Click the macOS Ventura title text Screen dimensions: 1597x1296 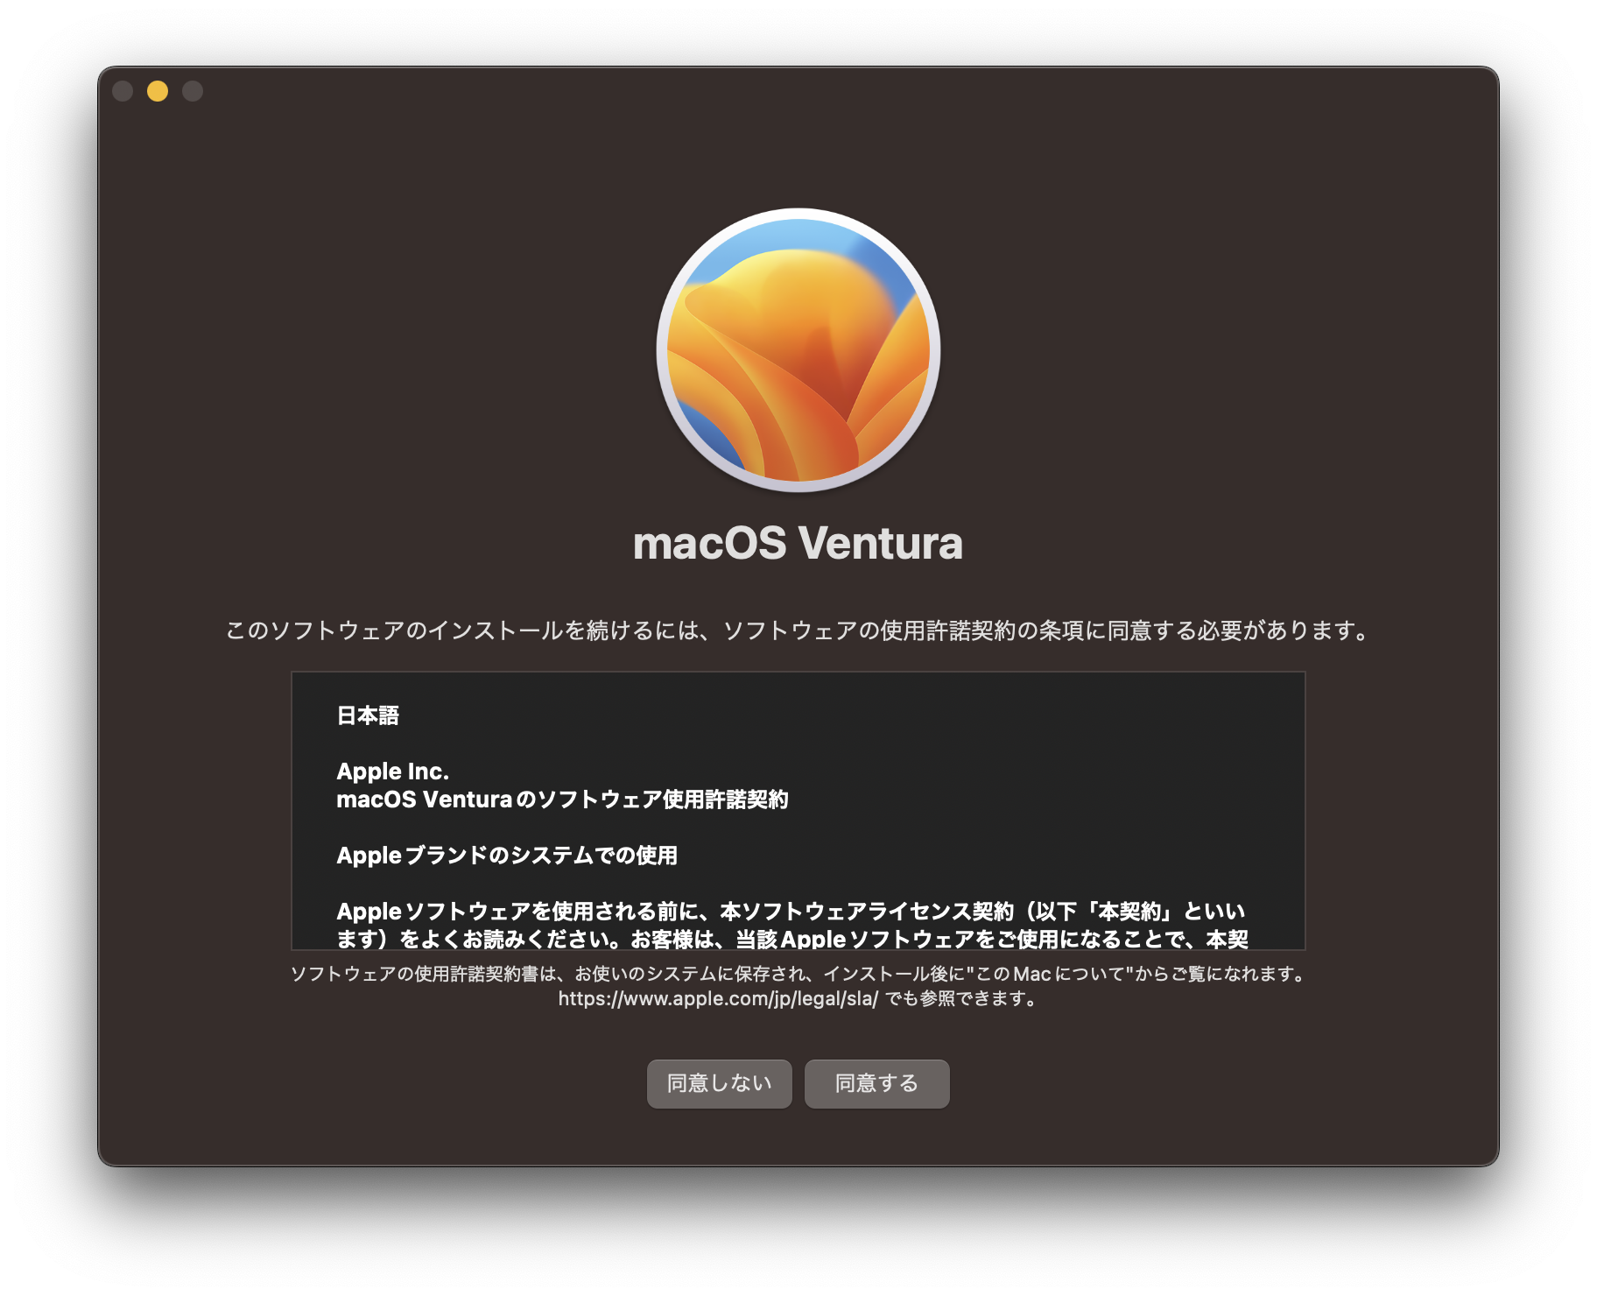pyautogui.click(x=798, y=543)
